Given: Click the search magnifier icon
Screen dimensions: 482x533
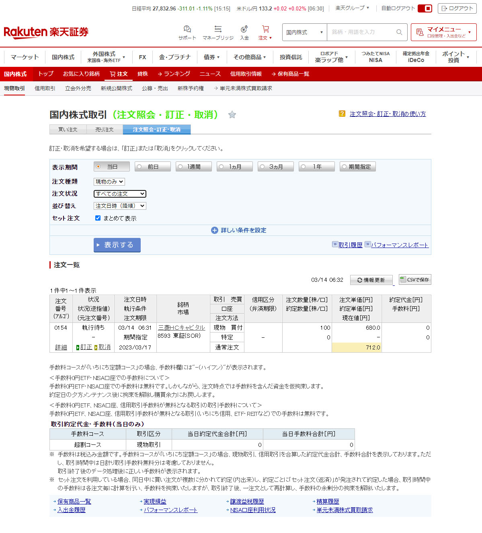Looking at the screenshot, I should point(399,32).
